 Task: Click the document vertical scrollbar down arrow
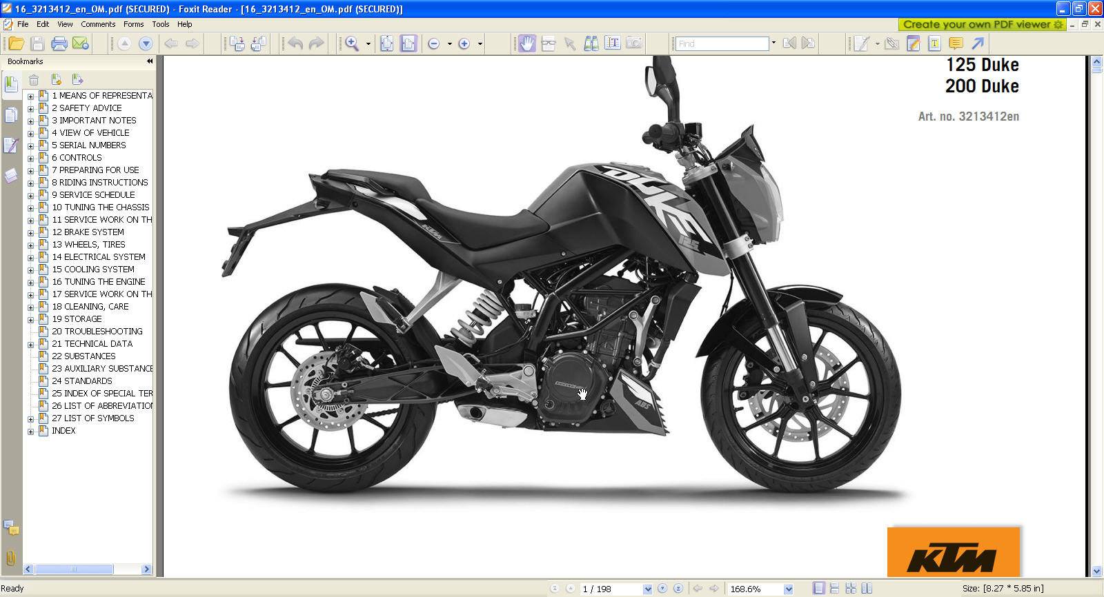coord(1097,571)
